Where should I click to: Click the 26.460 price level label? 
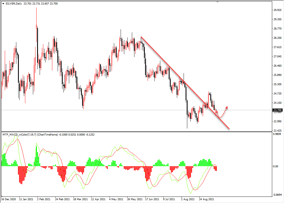(x=278, y=66)
